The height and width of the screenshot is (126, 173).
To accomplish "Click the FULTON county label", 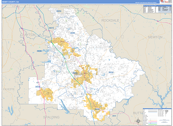I will click(x=16, y=6).
